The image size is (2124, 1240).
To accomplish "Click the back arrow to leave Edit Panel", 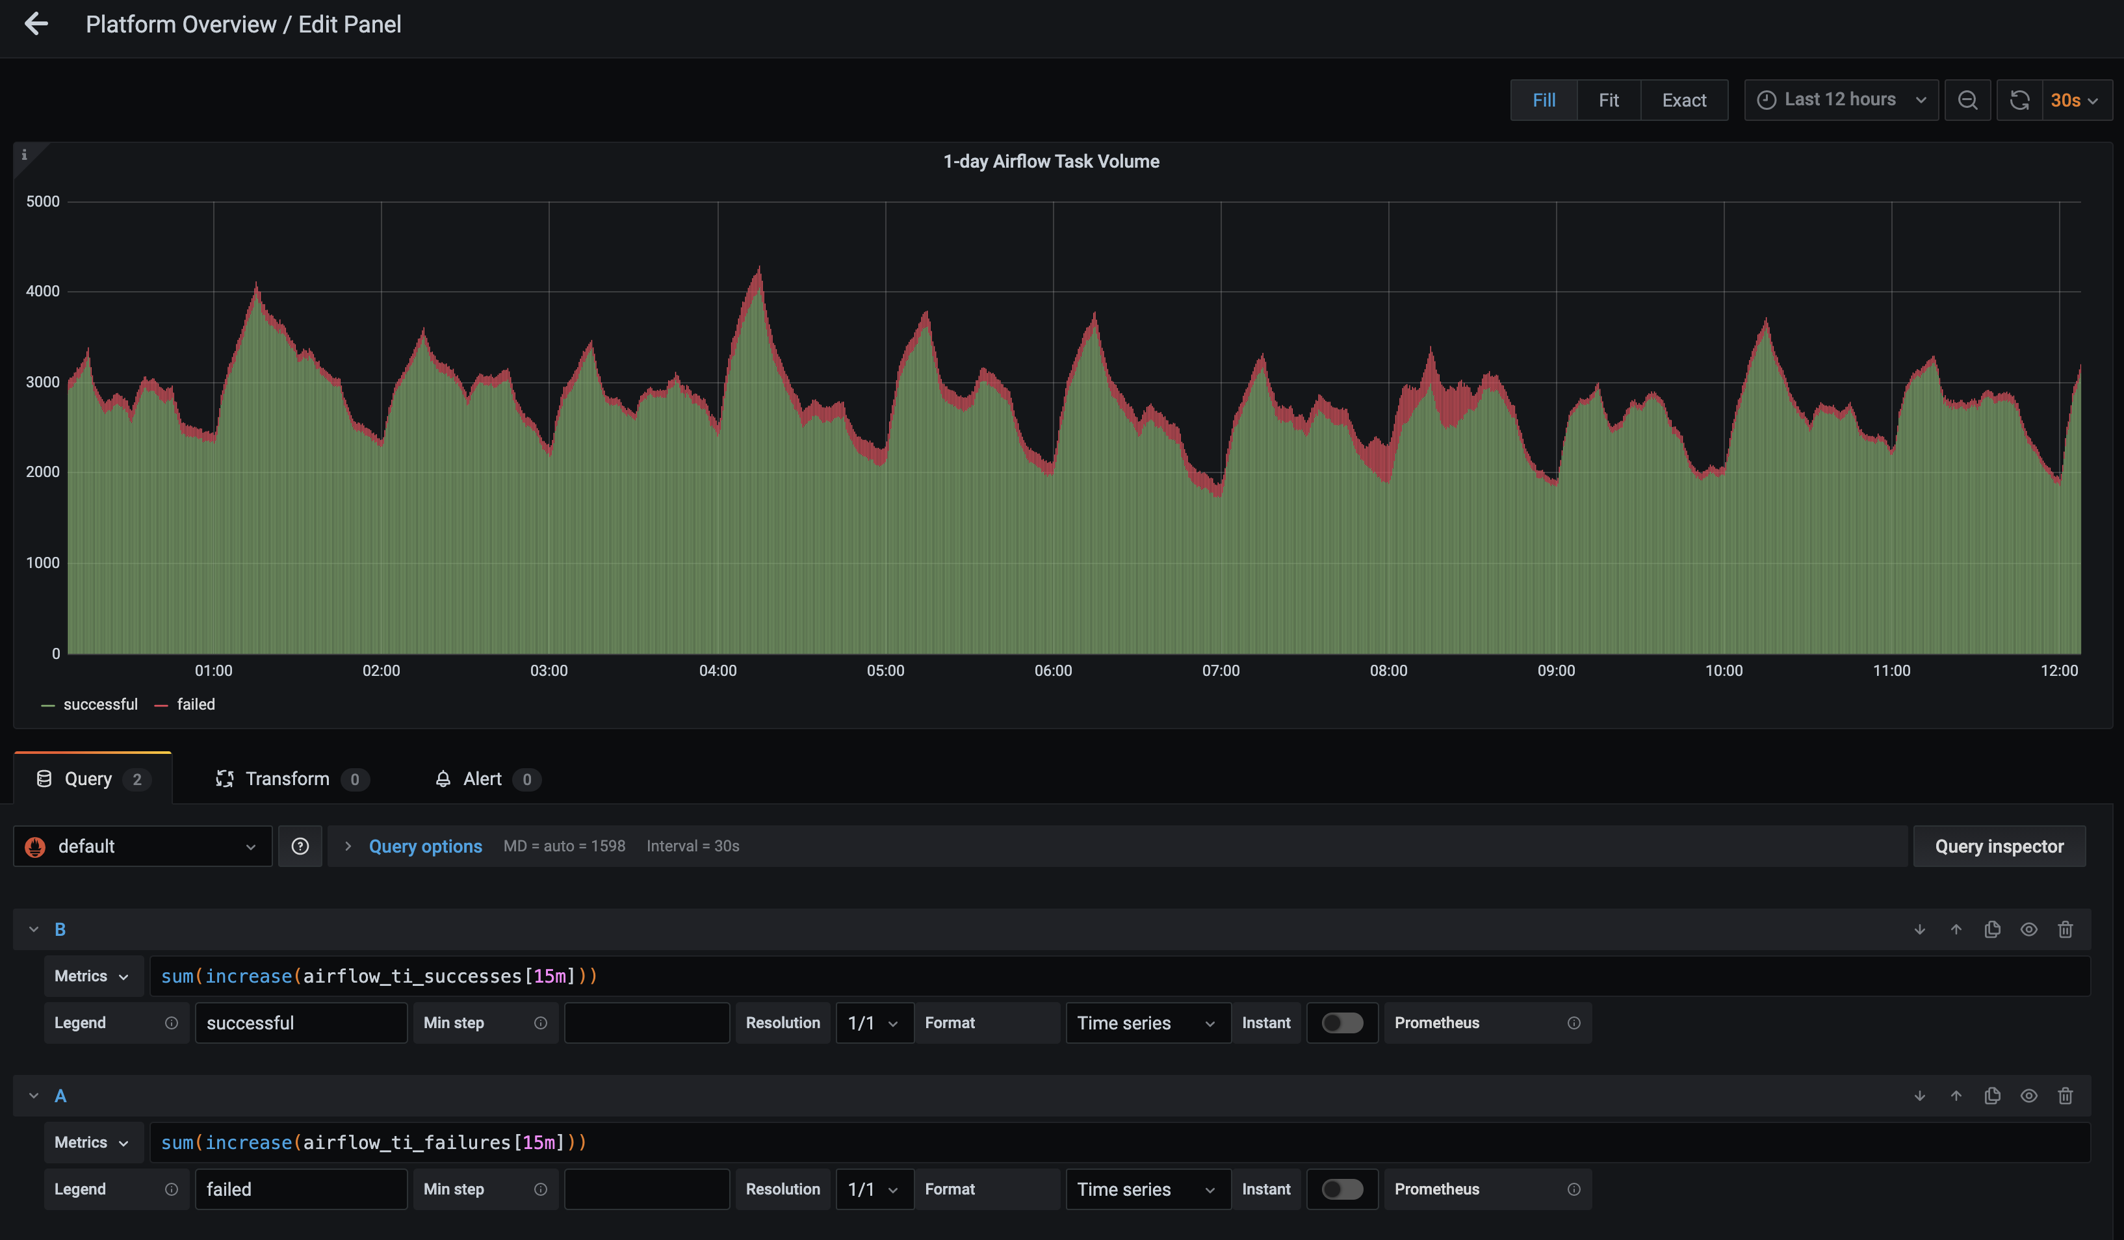I will (x=36, y=23).
